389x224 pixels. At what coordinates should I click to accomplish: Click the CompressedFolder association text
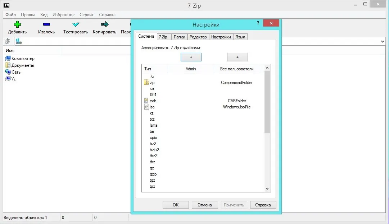pos(237,83)
